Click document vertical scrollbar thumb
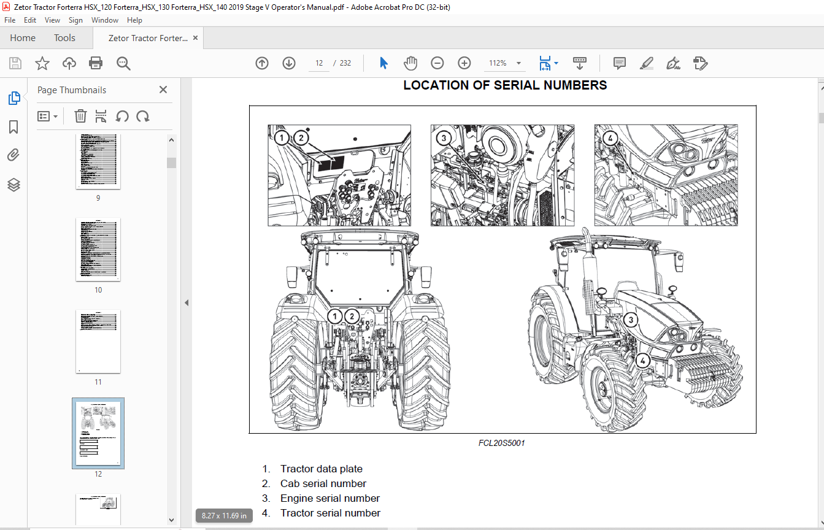 821,118
